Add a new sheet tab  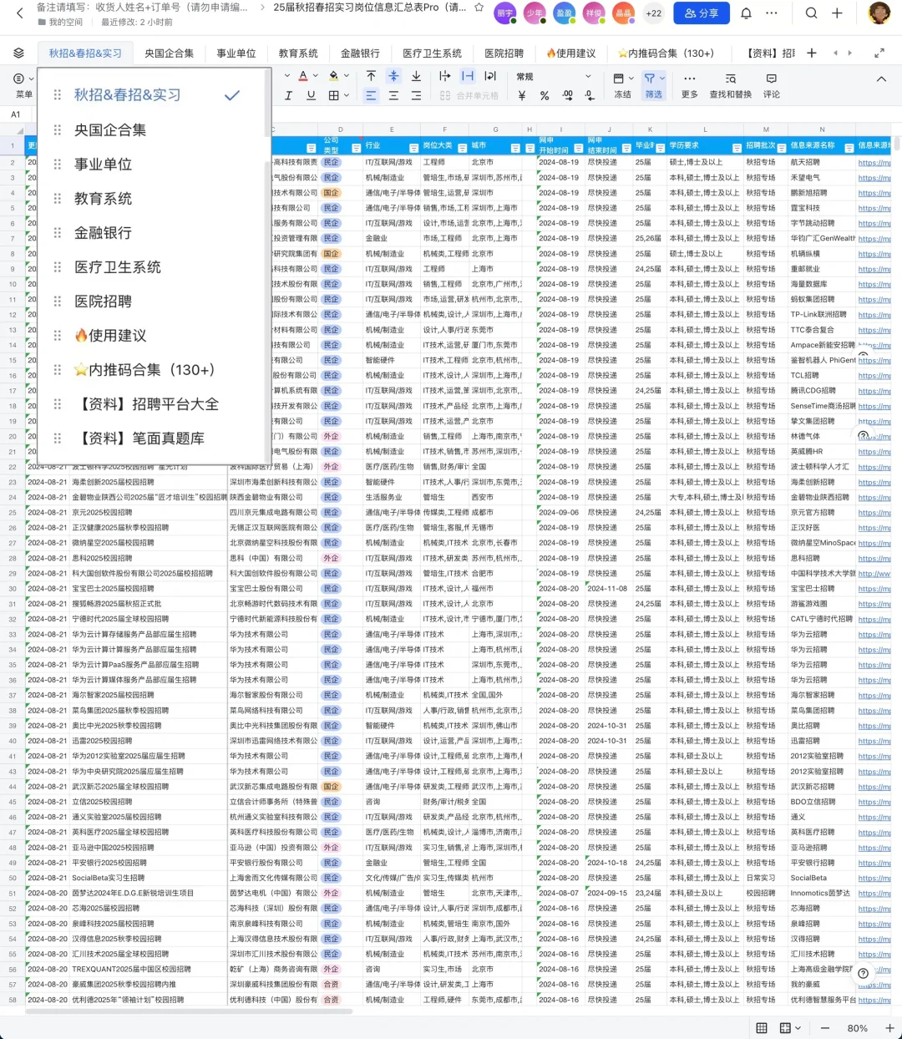[811, 53]
